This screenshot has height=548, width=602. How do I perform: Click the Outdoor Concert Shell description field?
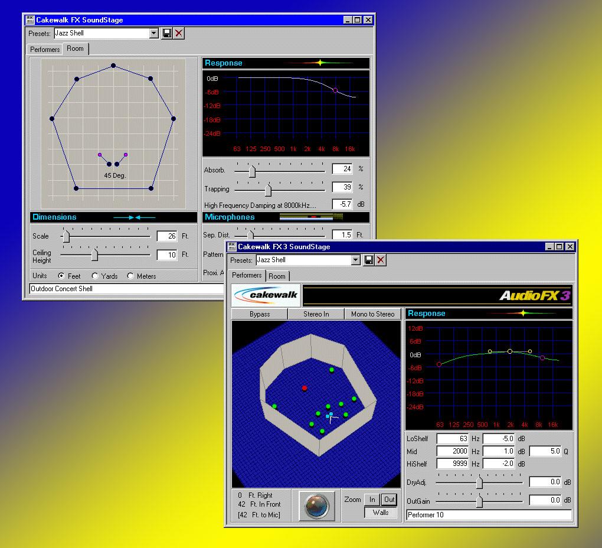pyautogui.click(x=127, y=289)
